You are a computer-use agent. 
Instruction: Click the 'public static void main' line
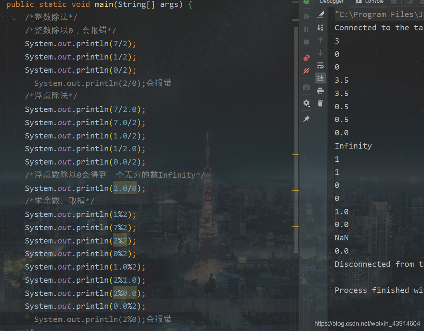pos(99,5)
